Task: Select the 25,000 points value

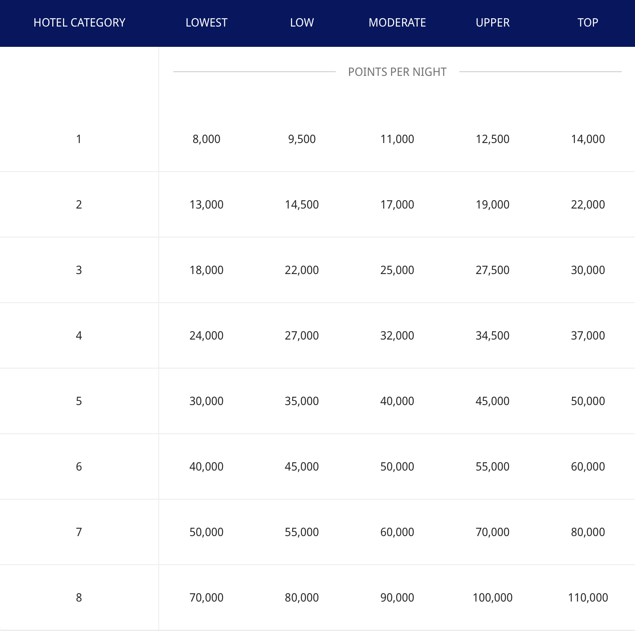Action: coord(397,270)
